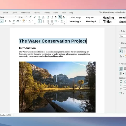Center the paragraph in ribbon
Image resolution: width=126 pixels, height=126 pixels.
coord(44,21)
